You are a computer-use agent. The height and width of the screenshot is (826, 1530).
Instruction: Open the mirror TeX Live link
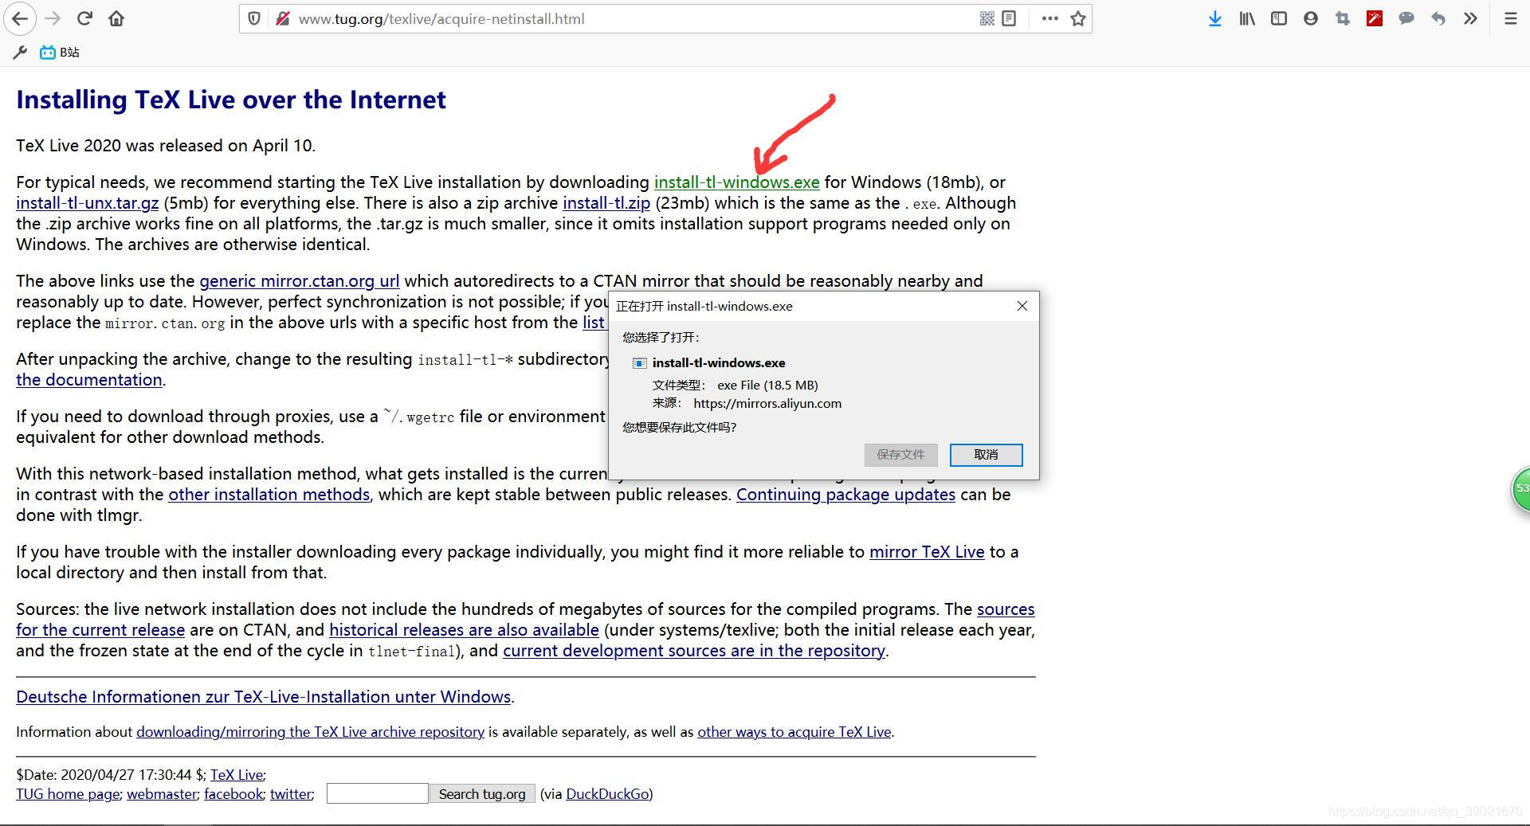(927, 552)
